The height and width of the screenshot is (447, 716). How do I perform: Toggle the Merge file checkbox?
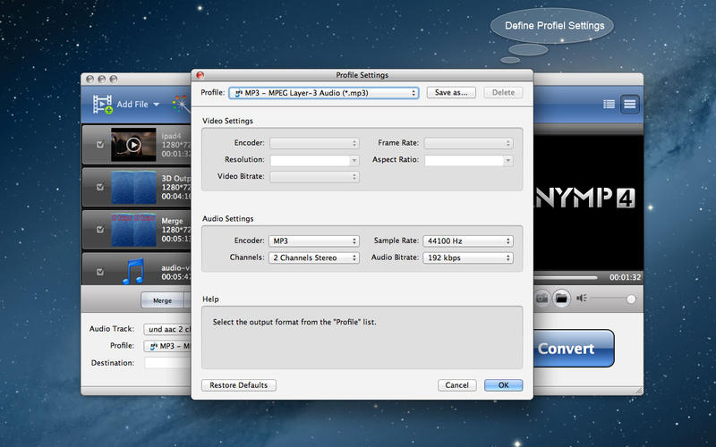pyautogui.click(x=99, y=230)
